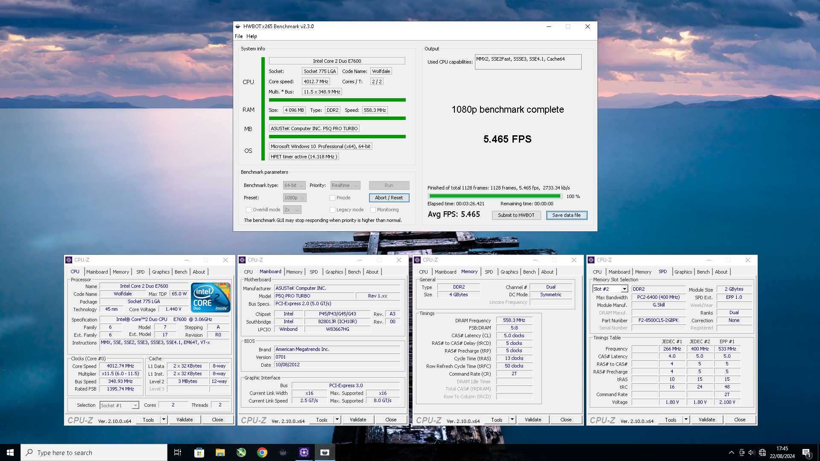820x461 pixels.
Task: Switch to Memory tab in first CPU-Z window
Action: (121, 272)
